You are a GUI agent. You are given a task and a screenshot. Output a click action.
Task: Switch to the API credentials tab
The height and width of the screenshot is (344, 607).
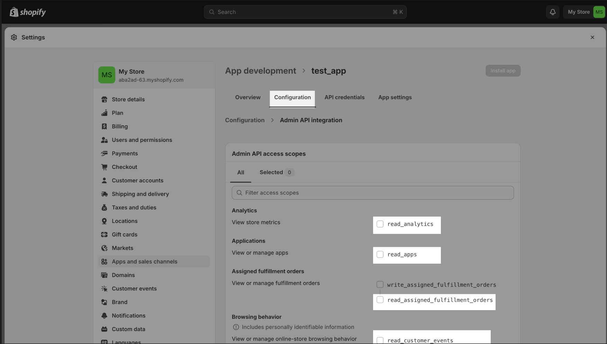pos(344,98)
